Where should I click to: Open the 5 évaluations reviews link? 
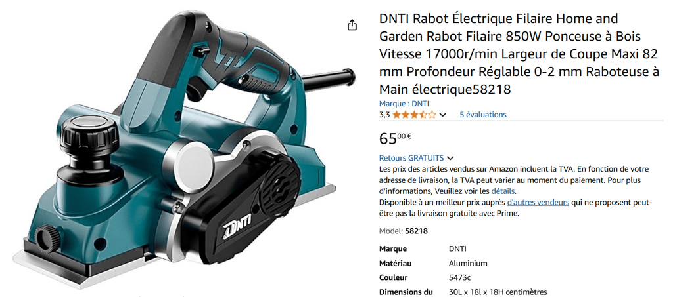tap(483, 115)
